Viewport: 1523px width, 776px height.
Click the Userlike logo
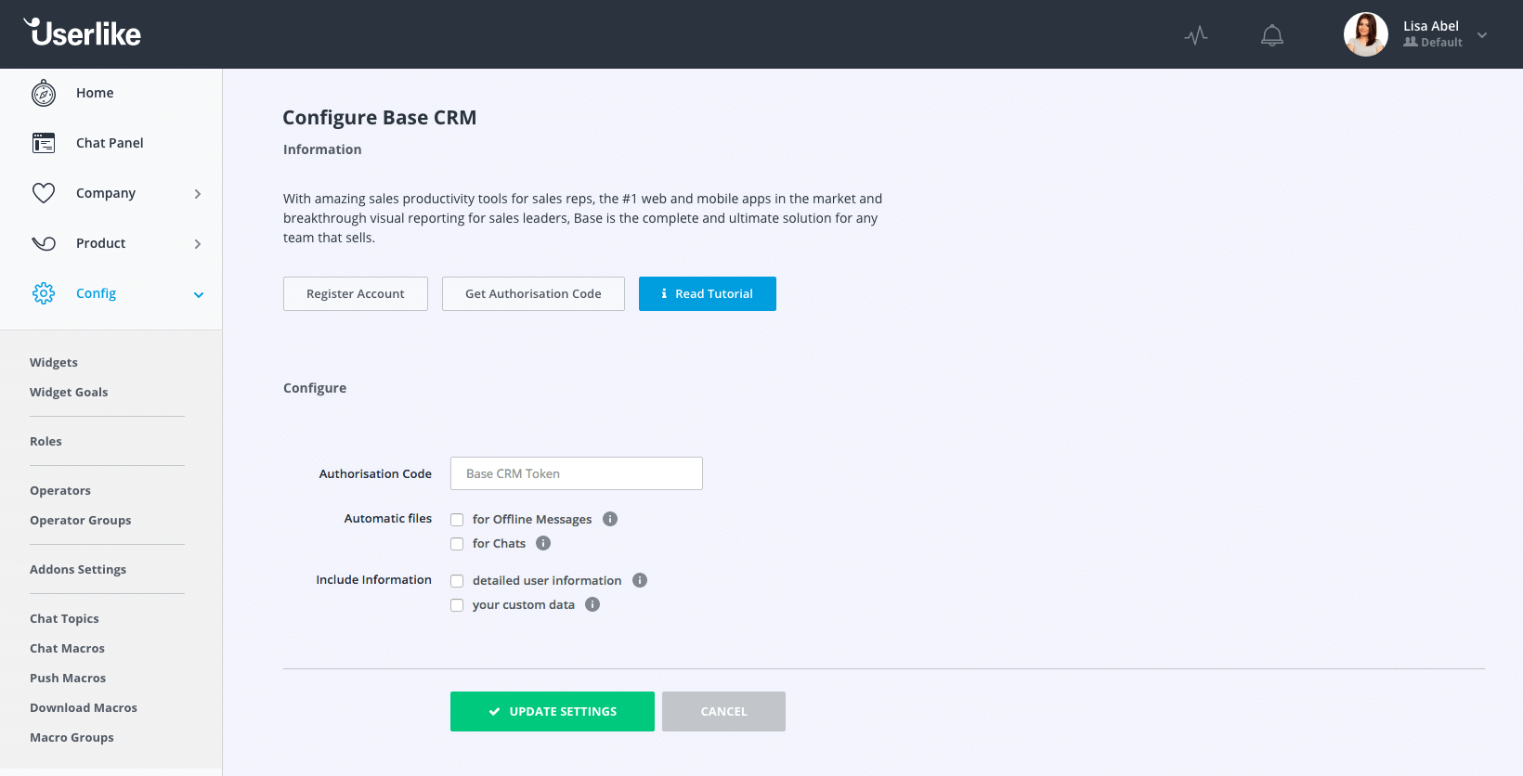[x=83, y=32]
